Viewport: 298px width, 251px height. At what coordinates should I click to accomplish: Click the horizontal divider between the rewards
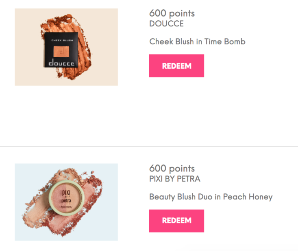(149, 146)
